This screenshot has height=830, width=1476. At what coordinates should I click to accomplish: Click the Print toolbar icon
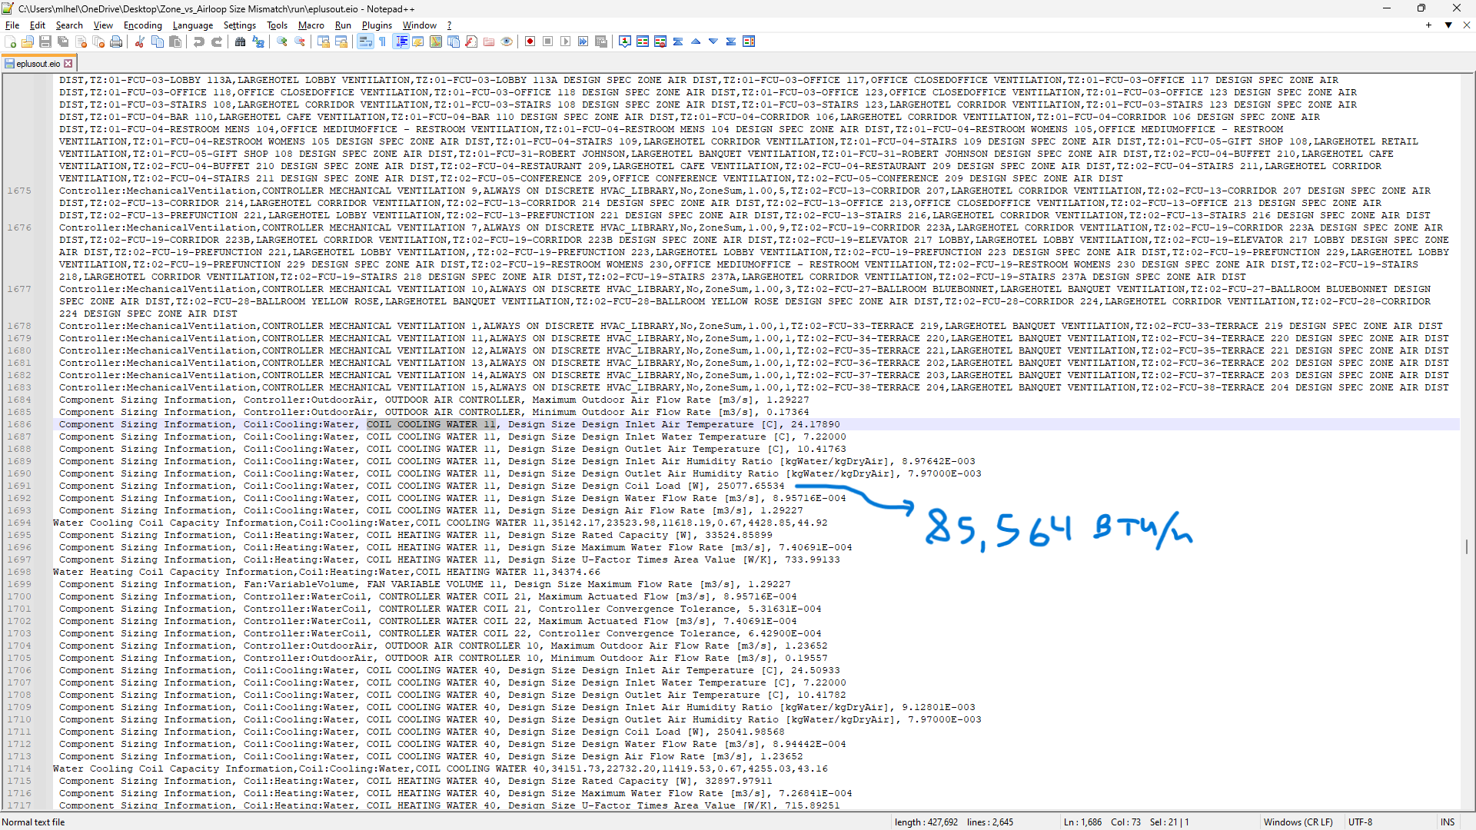[116, 41]
